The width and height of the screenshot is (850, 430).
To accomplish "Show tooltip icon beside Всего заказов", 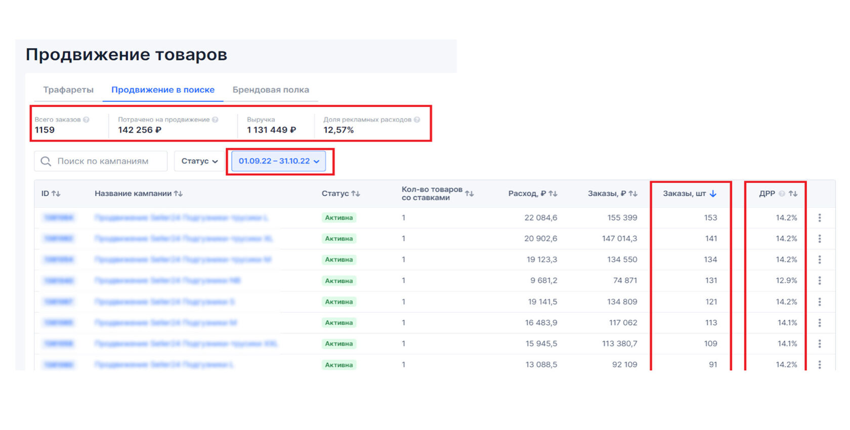I will pos(86,120).
